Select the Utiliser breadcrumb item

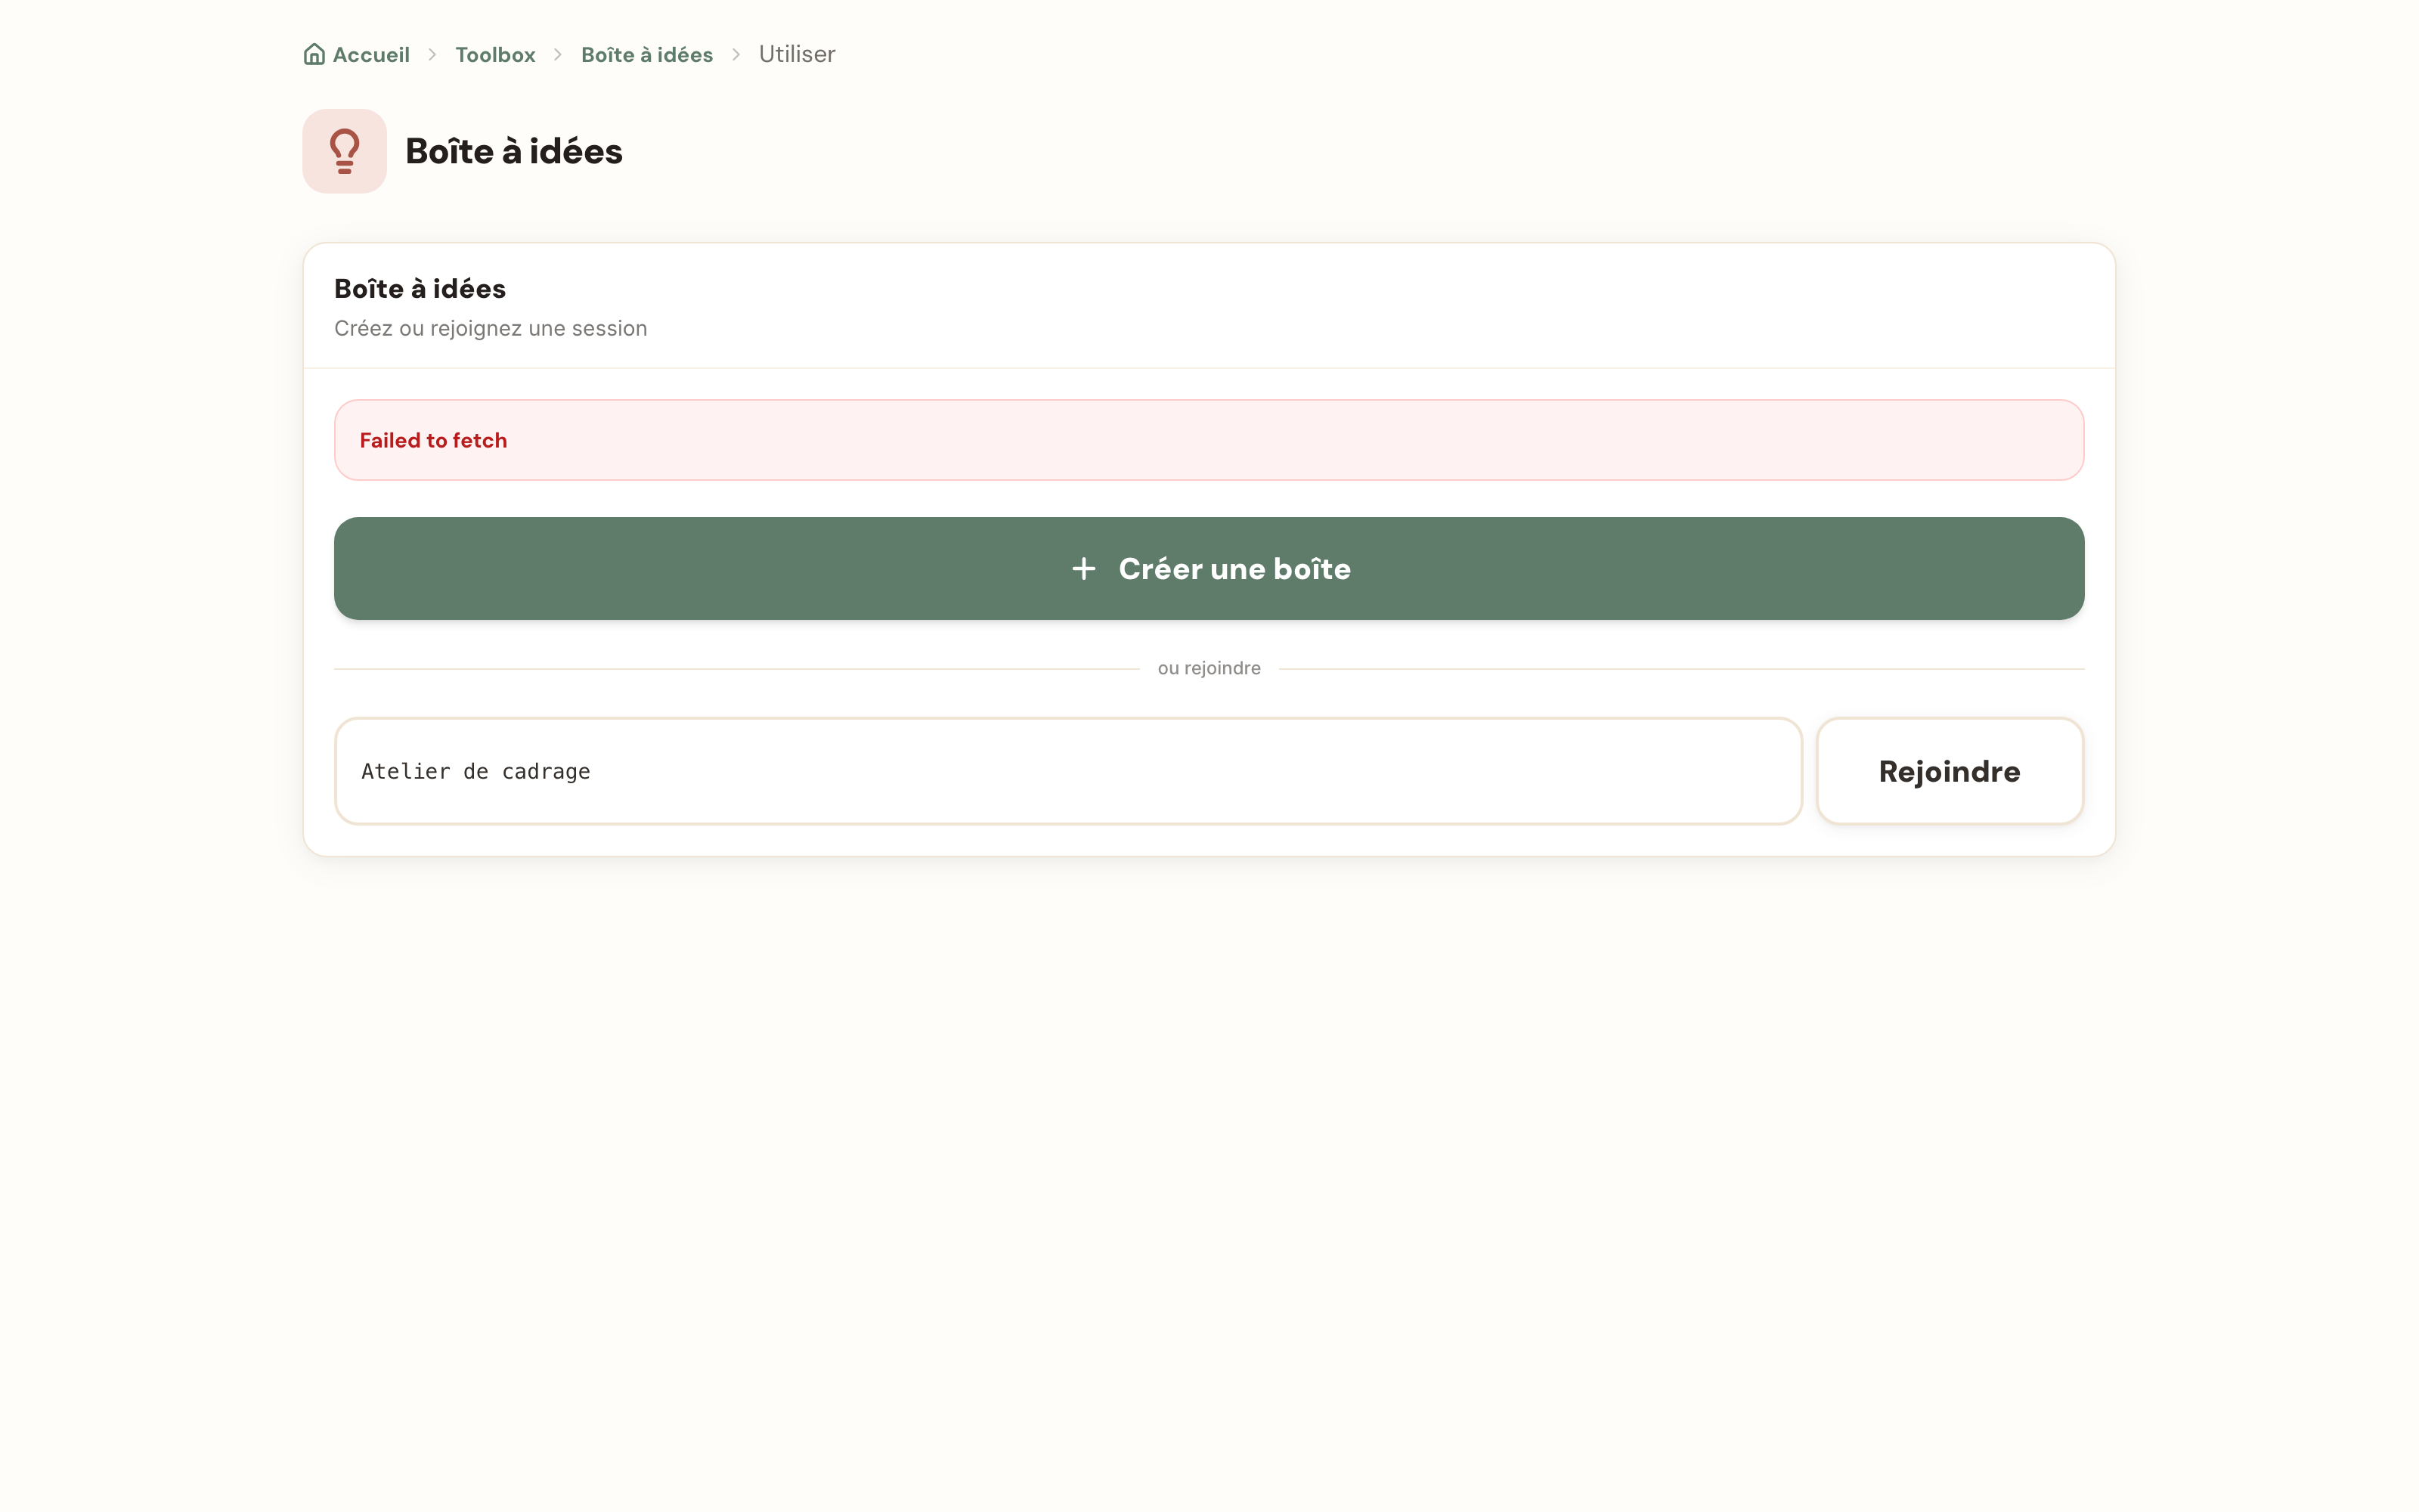click(797, 54)
